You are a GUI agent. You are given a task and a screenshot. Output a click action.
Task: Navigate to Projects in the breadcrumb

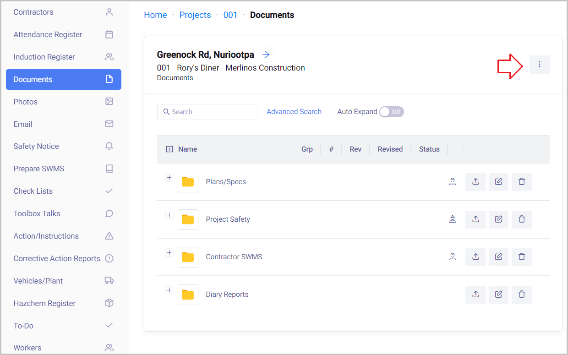pos(195,15)
